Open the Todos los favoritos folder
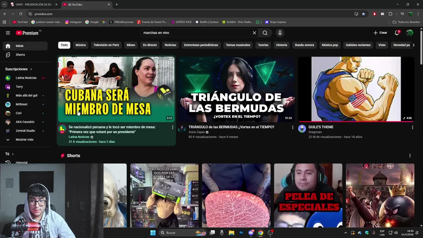Screen dimensions: 423x238 click(x=406, y=22)
